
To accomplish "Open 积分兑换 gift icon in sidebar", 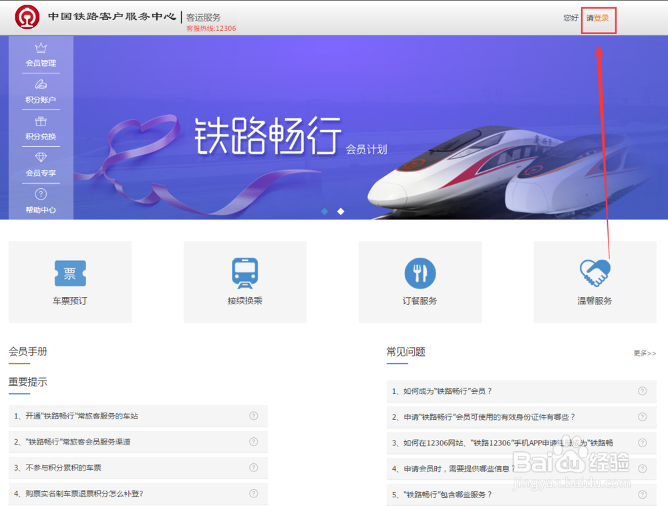I will tap(41, 121).
